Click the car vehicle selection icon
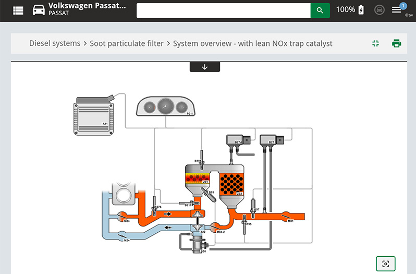Screen dimensions: 416x274 coord(39,10)
